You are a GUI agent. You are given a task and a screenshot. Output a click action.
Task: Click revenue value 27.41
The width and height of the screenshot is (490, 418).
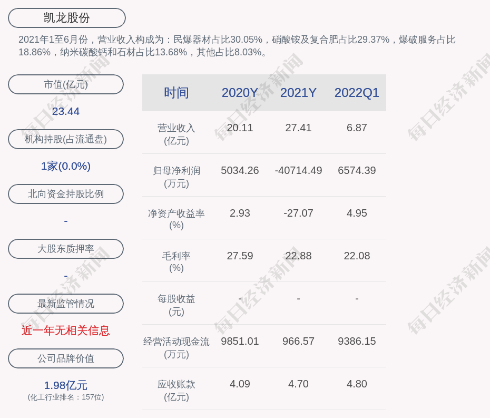(x=298, y=128)
